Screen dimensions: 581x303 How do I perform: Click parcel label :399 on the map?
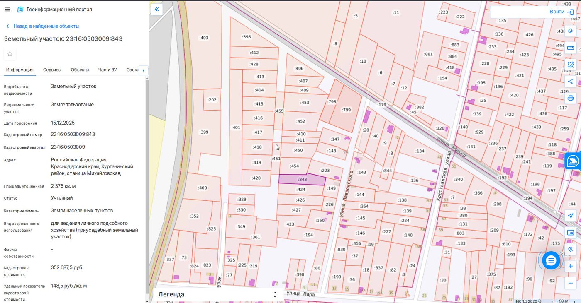(204, 132)
